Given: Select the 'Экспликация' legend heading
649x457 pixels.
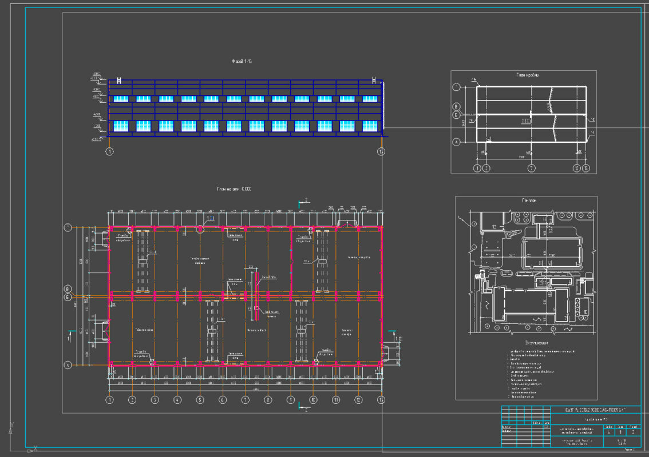Looking at the screenshot, I should click(537, 343).
